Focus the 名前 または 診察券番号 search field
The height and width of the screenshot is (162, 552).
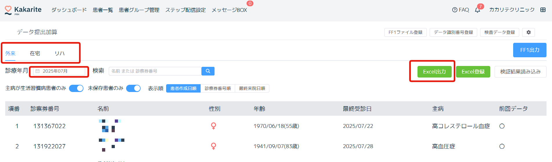(x=155, y=71)
